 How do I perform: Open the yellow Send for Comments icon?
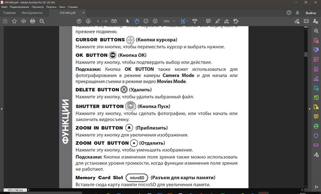pos(316,107)
